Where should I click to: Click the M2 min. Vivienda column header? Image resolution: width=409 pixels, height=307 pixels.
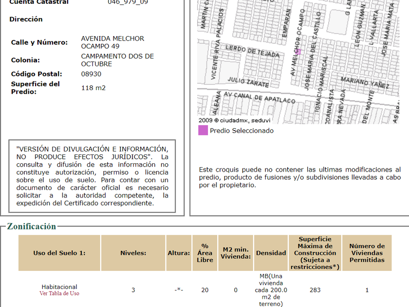click(x=236, y=253)
